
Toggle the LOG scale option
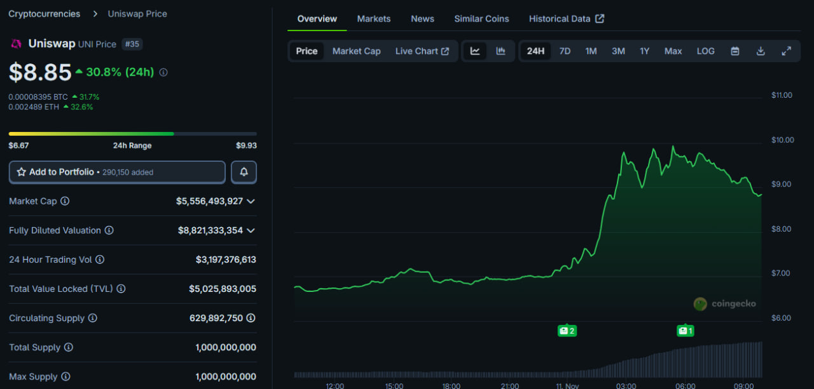(705, 51)
